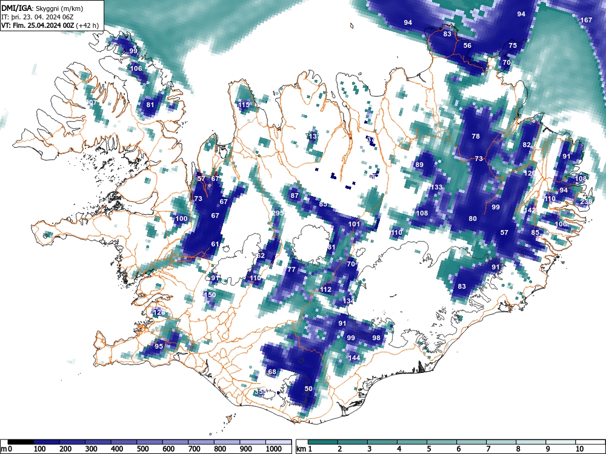The width and height of the screenshot is (606, 454).
Task: Click the visibility value 100
Action: [181, 219]
